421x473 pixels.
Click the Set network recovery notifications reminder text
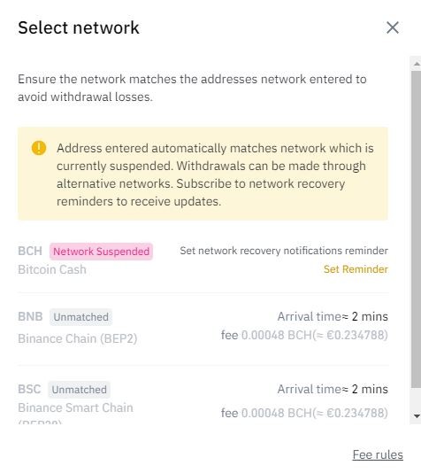[x=284, y=251]
